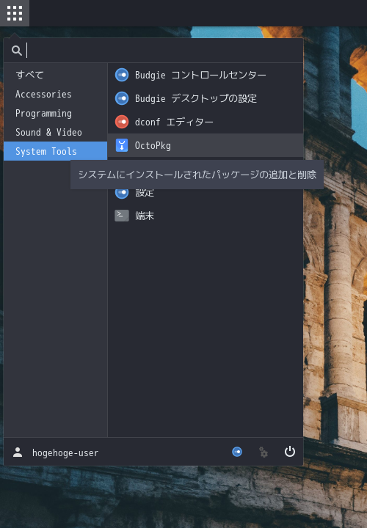Viewport: 367px width, 528px height.
Task: Click the gears system settings icon
Action: (x=264, y=452)
